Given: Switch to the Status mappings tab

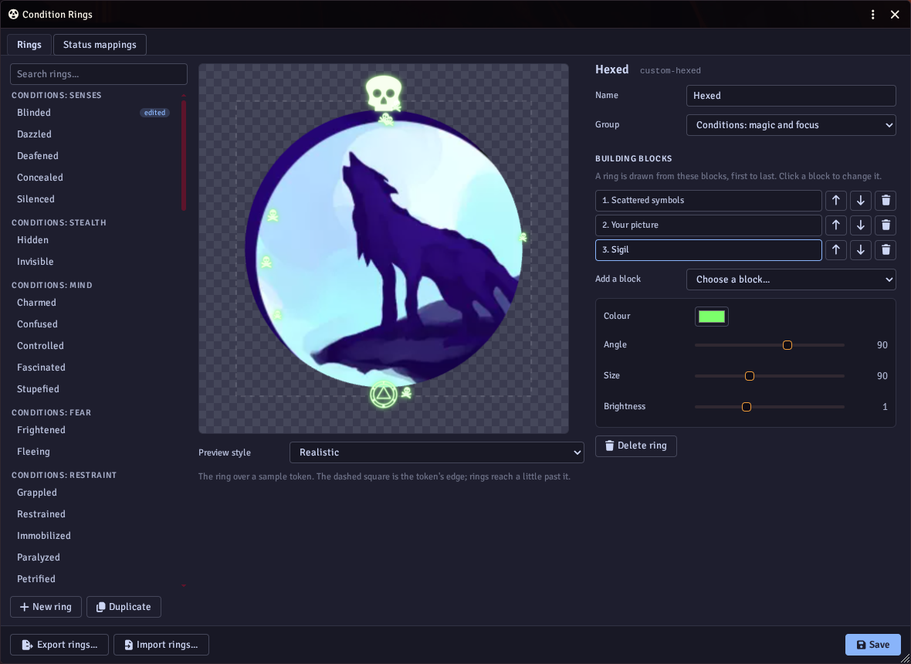Looking at the screenshot, I should pos(100,45).
